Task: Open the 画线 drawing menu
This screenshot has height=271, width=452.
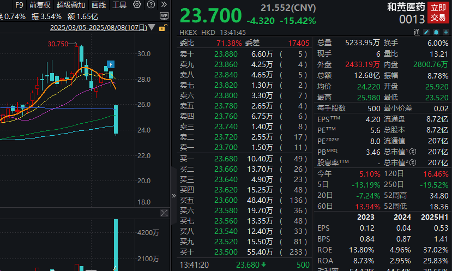Action: tap(99, 5)
